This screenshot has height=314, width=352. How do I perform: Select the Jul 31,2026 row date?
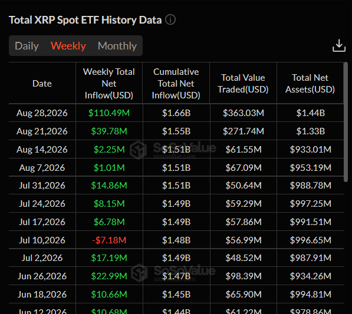coord(42,186)
